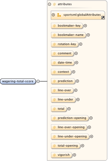112x161 pixels.
Task: Expand the sportsml:globalAttributes plus icon
Action: tap(53, 15)
